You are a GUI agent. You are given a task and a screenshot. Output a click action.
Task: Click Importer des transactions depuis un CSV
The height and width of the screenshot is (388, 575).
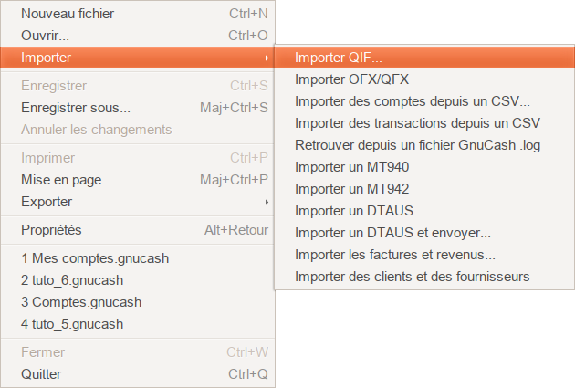point(418,123)
